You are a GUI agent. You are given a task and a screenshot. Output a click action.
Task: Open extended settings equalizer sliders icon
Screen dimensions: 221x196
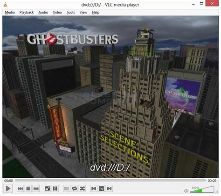point(55,189)
